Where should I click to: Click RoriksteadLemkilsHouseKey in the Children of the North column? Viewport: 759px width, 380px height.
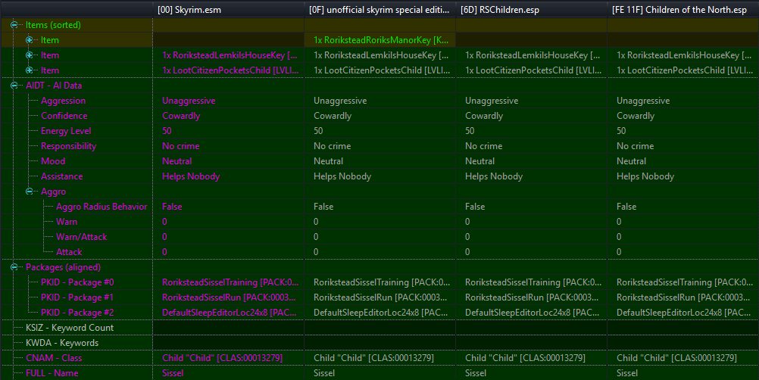pos(683,55)
